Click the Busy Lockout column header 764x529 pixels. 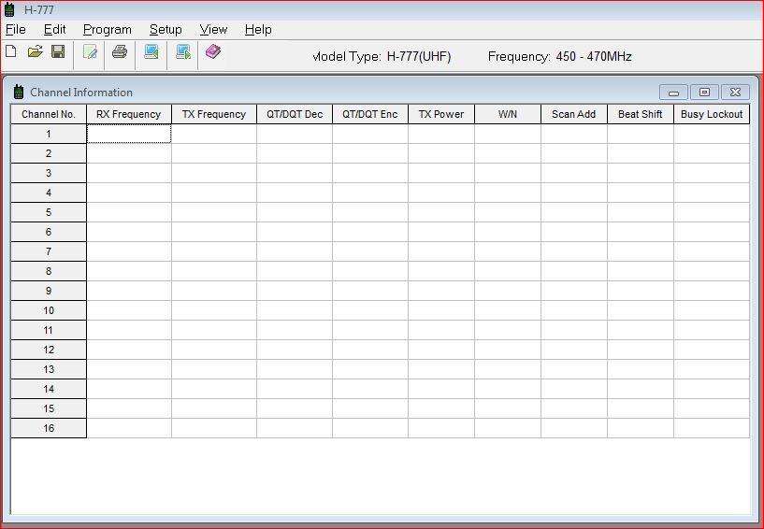(x=711, y=114)
